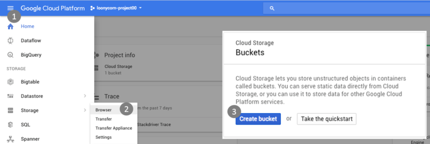This screenshot has width=430, height=144.
Task: Select SQL in the navigation menu
Action: (x=25, y=125)
